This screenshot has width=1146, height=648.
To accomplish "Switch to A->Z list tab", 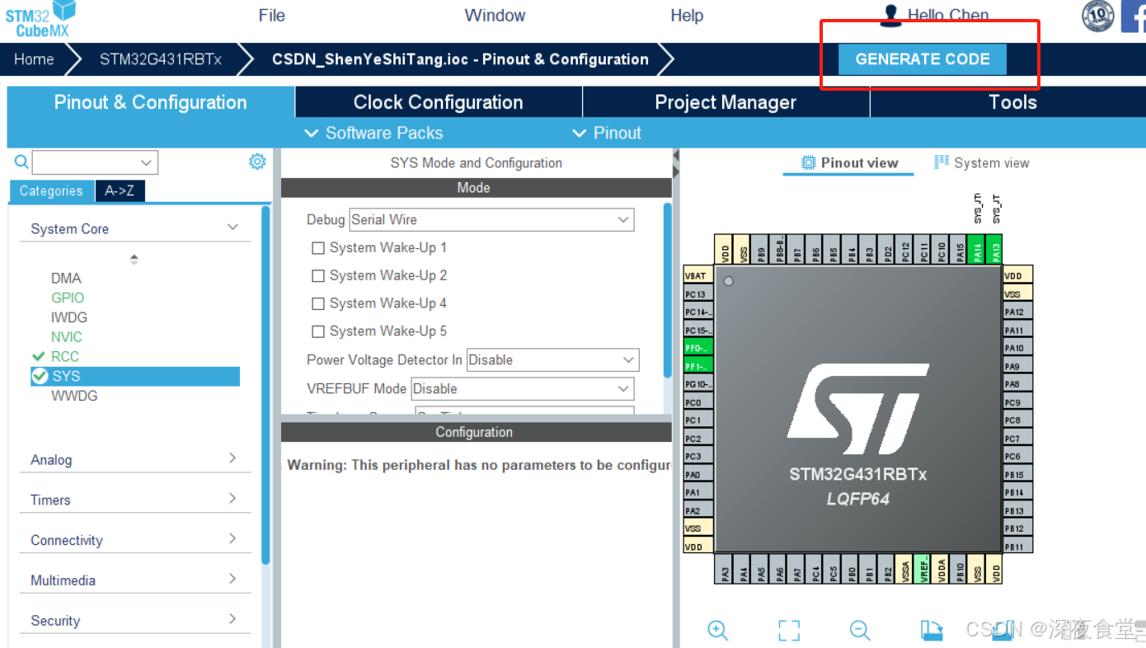I will pos(120,190).
